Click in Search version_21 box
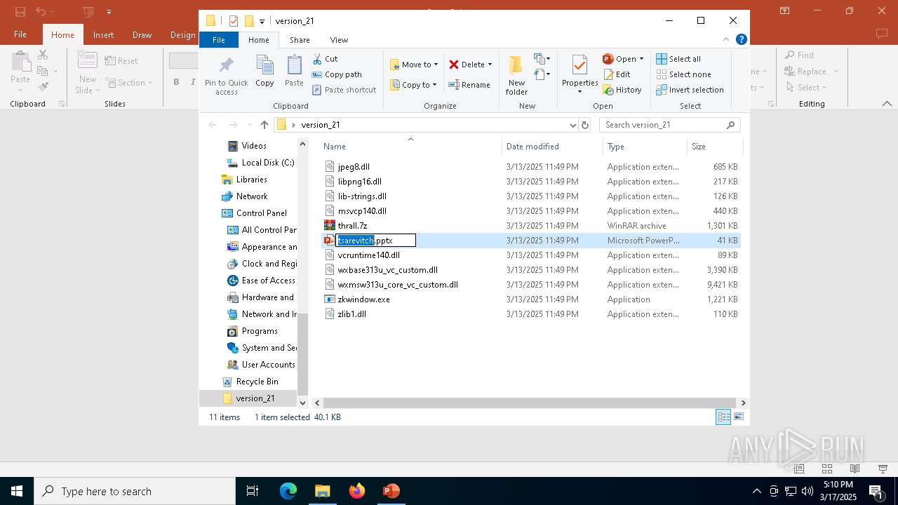The width and height of the screenshot is (898, 505). click(669, 125)
